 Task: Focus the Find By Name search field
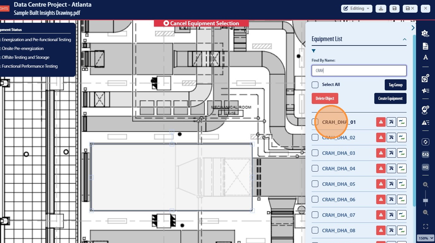[359, 70]
